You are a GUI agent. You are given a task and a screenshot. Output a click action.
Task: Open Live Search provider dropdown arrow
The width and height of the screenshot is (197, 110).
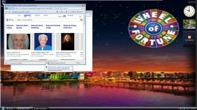pos(84,8)
